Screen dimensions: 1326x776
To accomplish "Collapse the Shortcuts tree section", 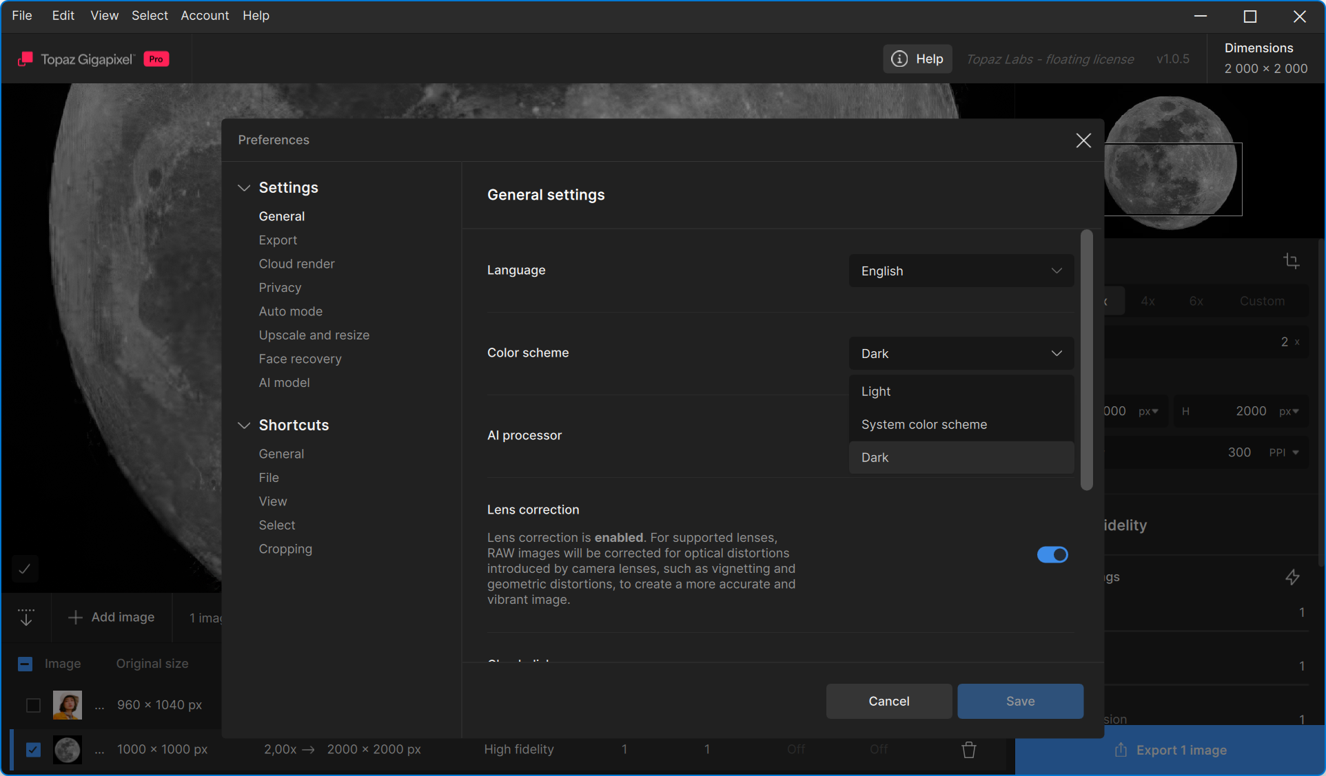I will (243, 425).
